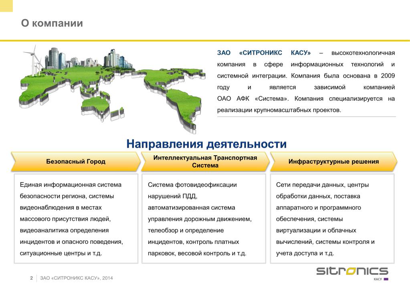Click the small 'КАСУ' label under the logo
This screenshot has width=410, height=284.
(x=378, y=279)
